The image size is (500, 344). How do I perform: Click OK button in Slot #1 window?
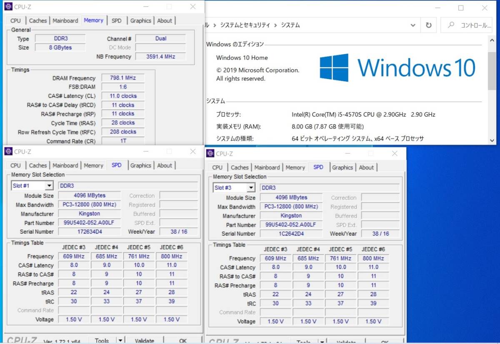(183, 341)
